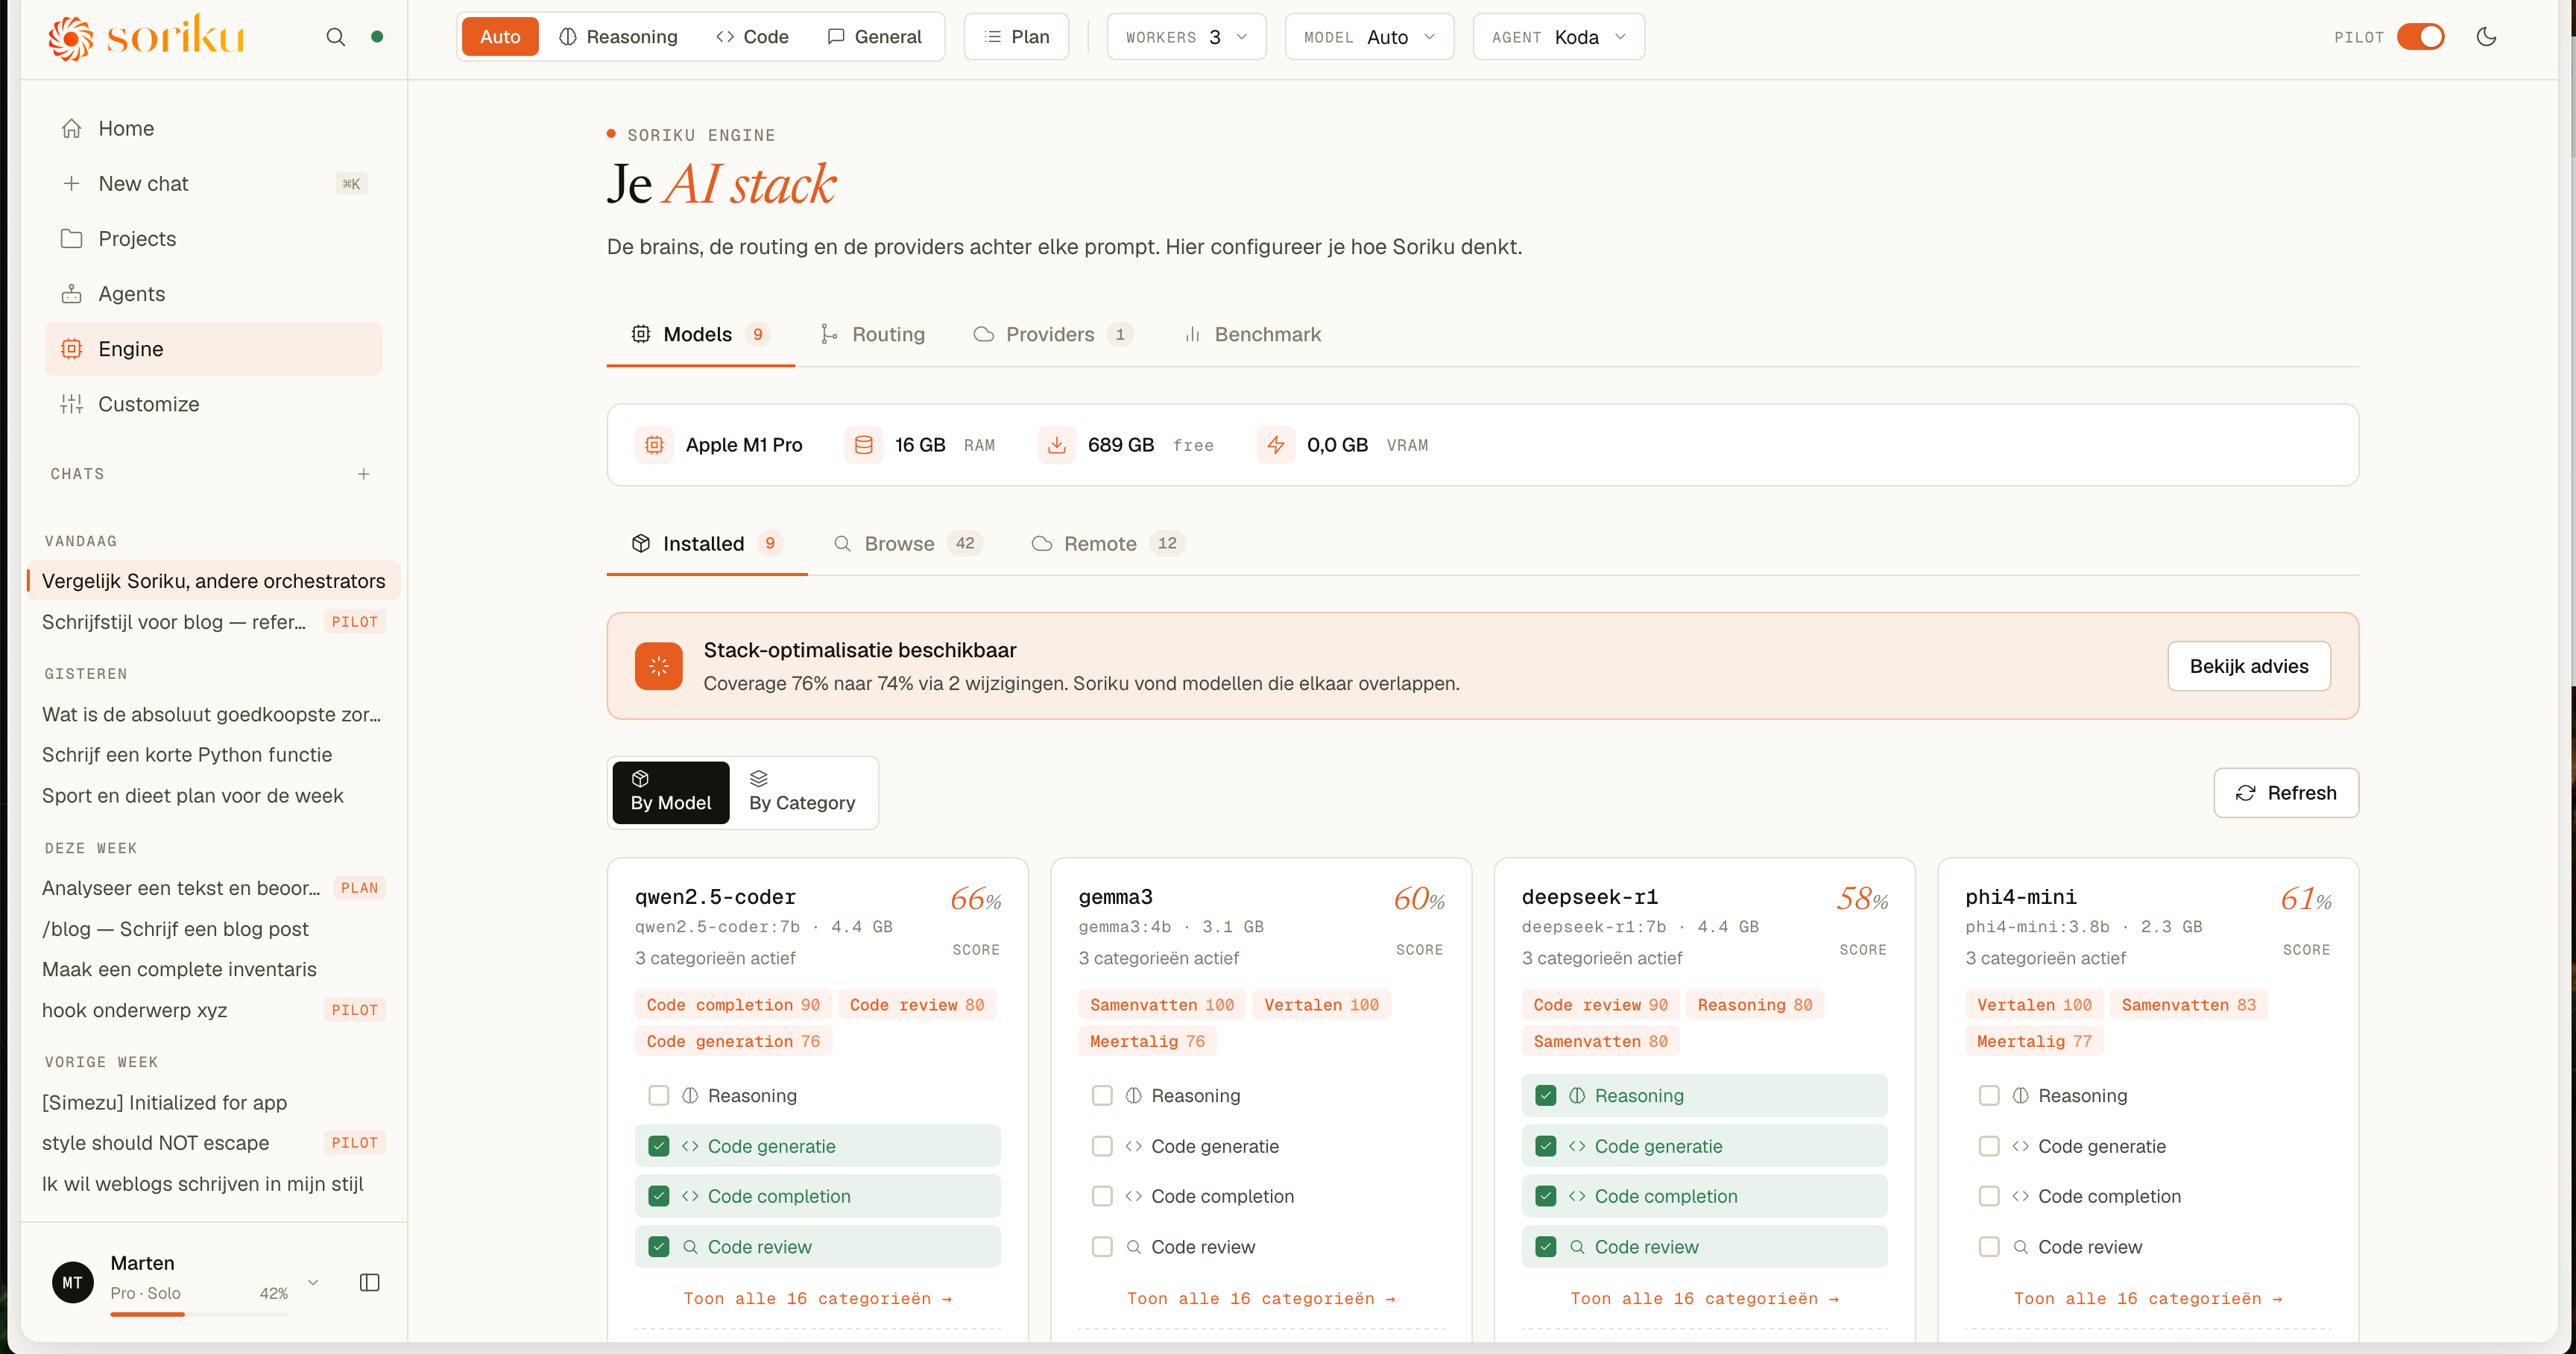Click the green status dot

coord(377,37)
